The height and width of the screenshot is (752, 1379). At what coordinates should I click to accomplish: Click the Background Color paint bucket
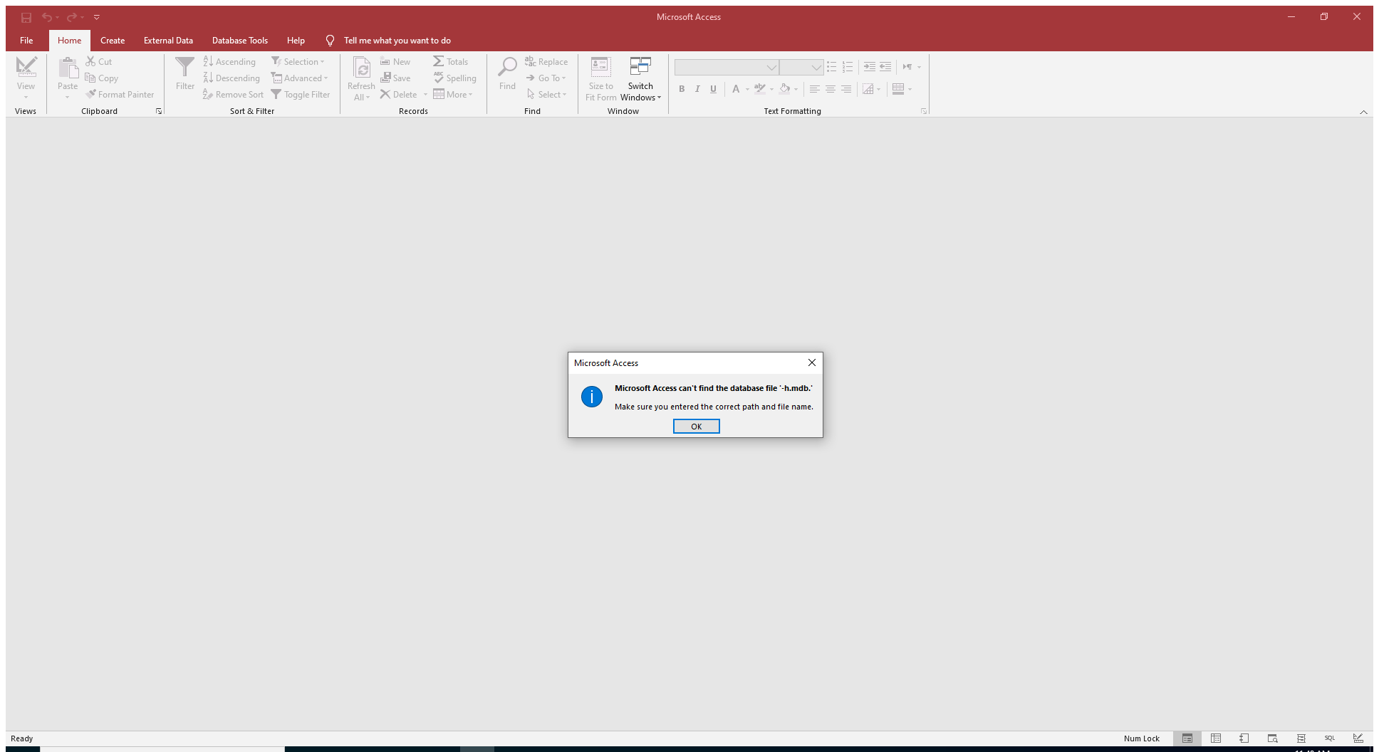[x=784, y=89]
